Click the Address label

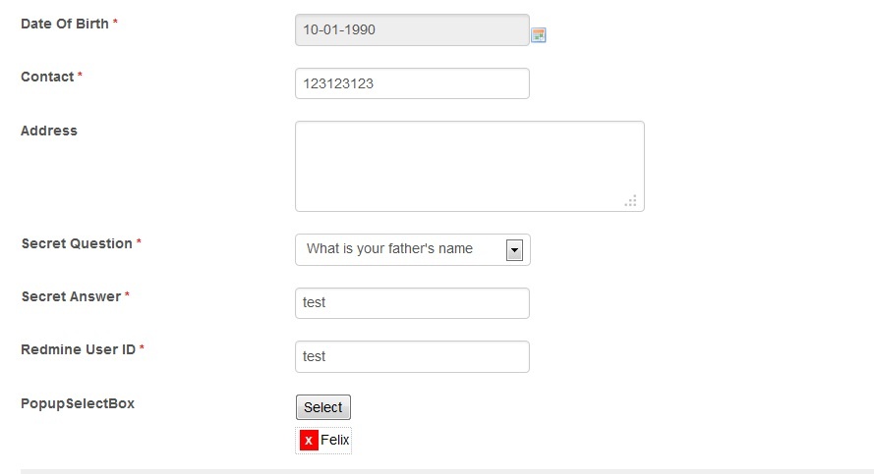(x=49, y=131)
